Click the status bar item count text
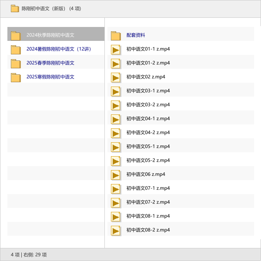 [x=29, y=254]
